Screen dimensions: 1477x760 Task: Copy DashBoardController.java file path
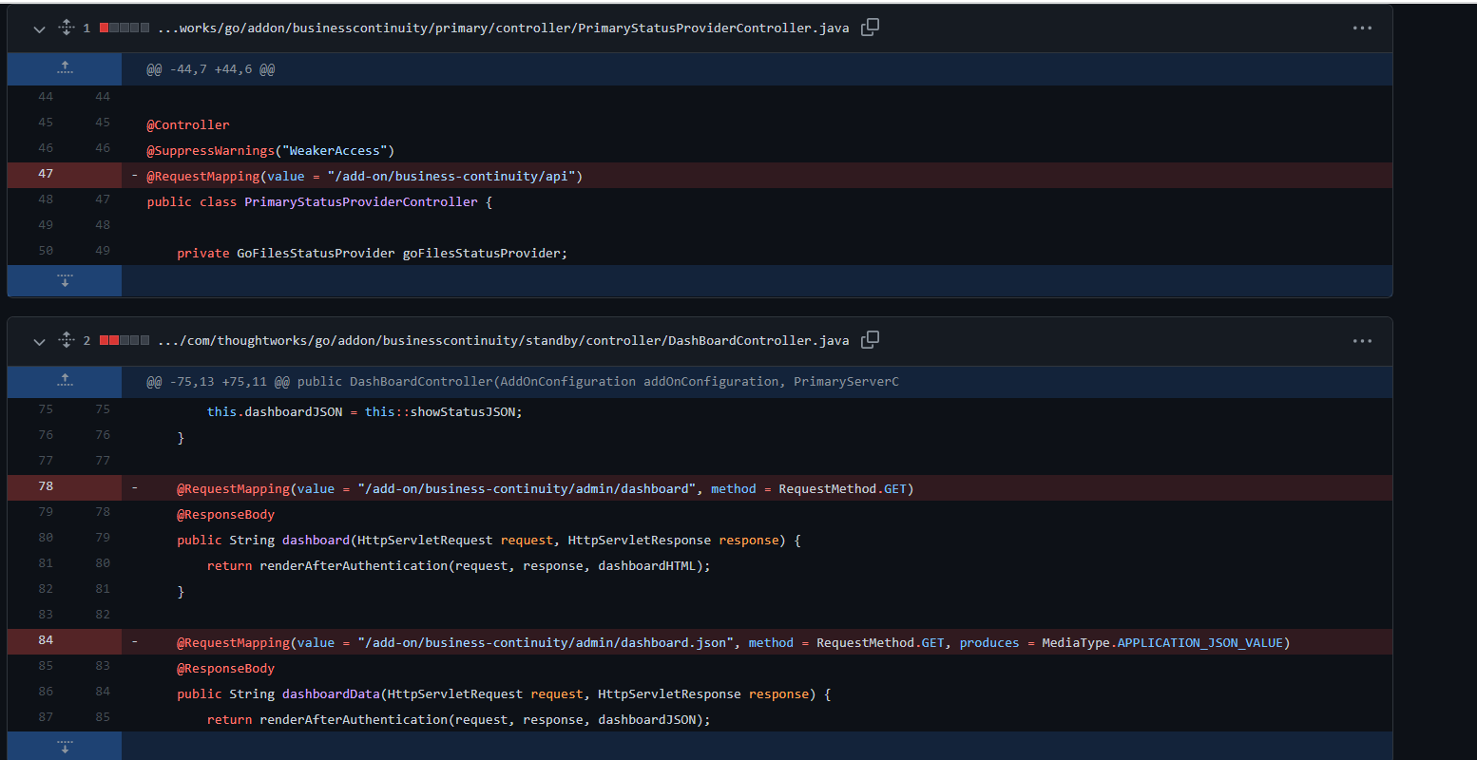[x=870, y=340]
